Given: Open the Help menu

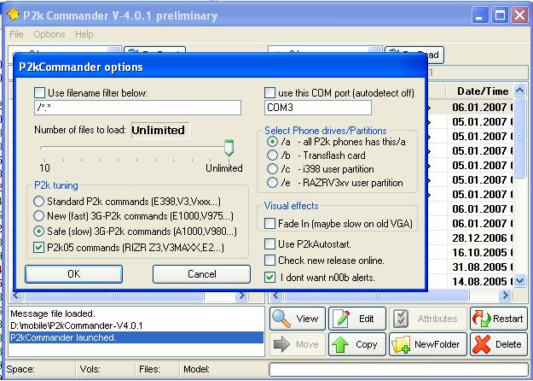Looking at the screenshot, I should pyautogui.click(x=84, y=34).
